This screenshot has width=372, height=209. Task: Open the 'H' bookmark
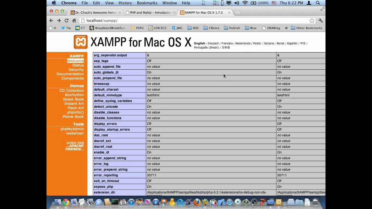(53, 28)
